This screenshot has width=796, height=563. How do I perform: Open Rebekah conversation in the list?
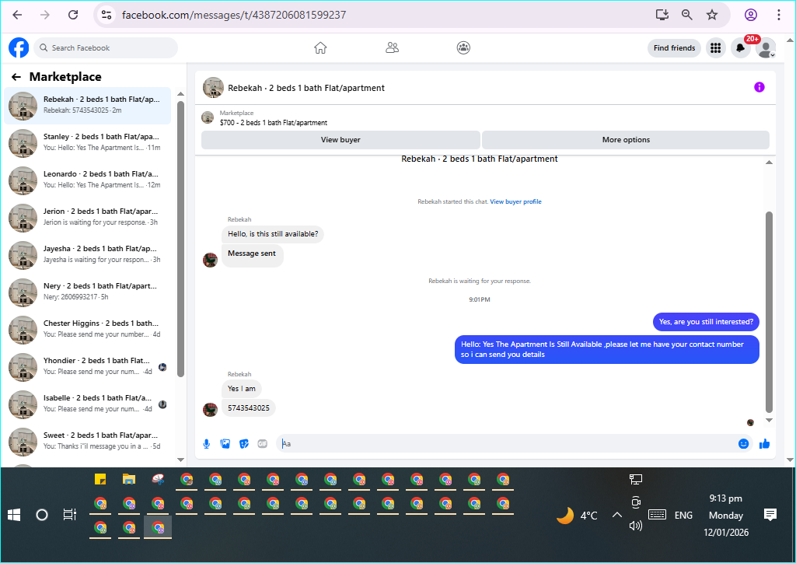tap(88, 106)
